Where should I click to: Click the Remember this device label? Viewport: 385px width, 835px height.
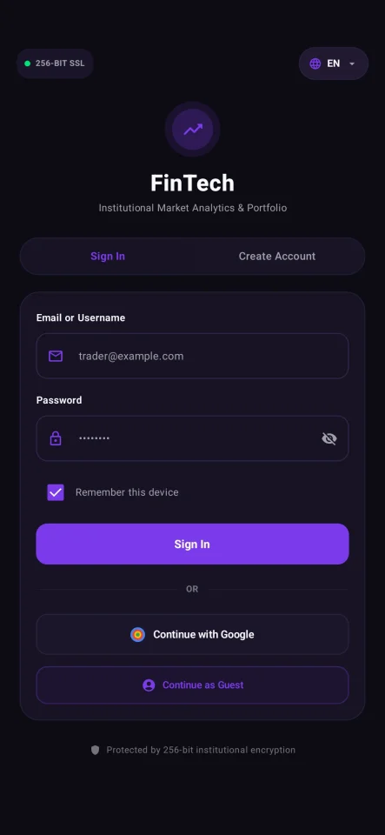coord(127,492)
